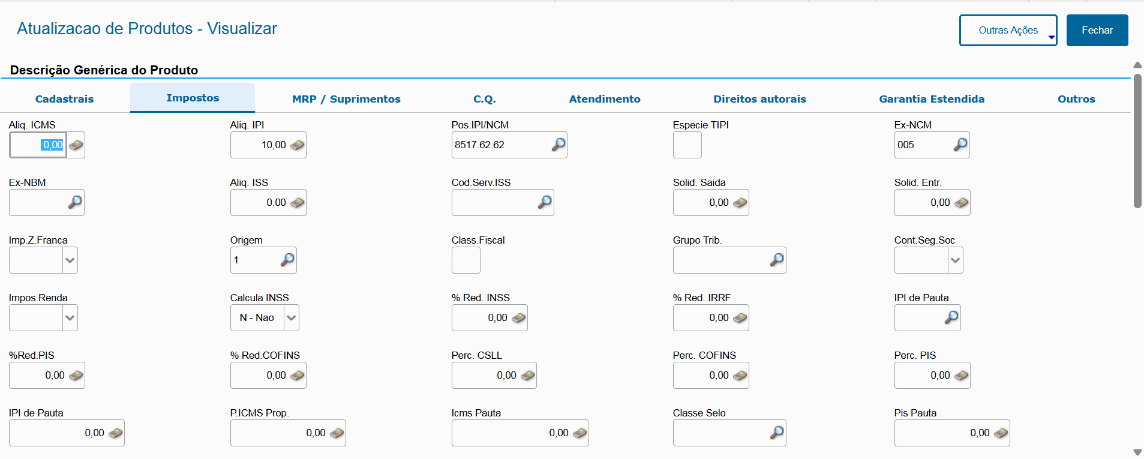Open the MRP / Suprimentos tab
The image size is (1144, 459).
coord(346,99)
